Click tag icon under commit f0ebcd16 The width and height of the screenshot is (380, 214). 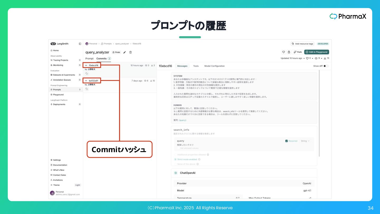87,74
